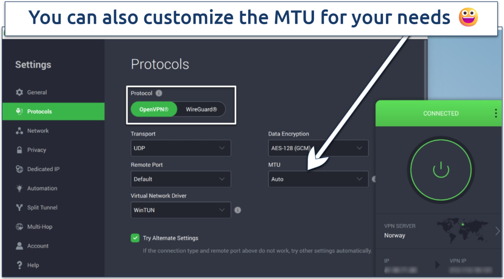This screenshot has height=279, width=504.
Task: Click the General gear icon
Action: pyautogui.click(x=19, y=92)
